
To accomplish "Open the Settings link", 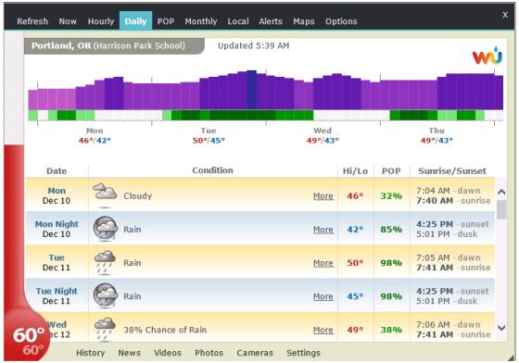I will (303, 353).
